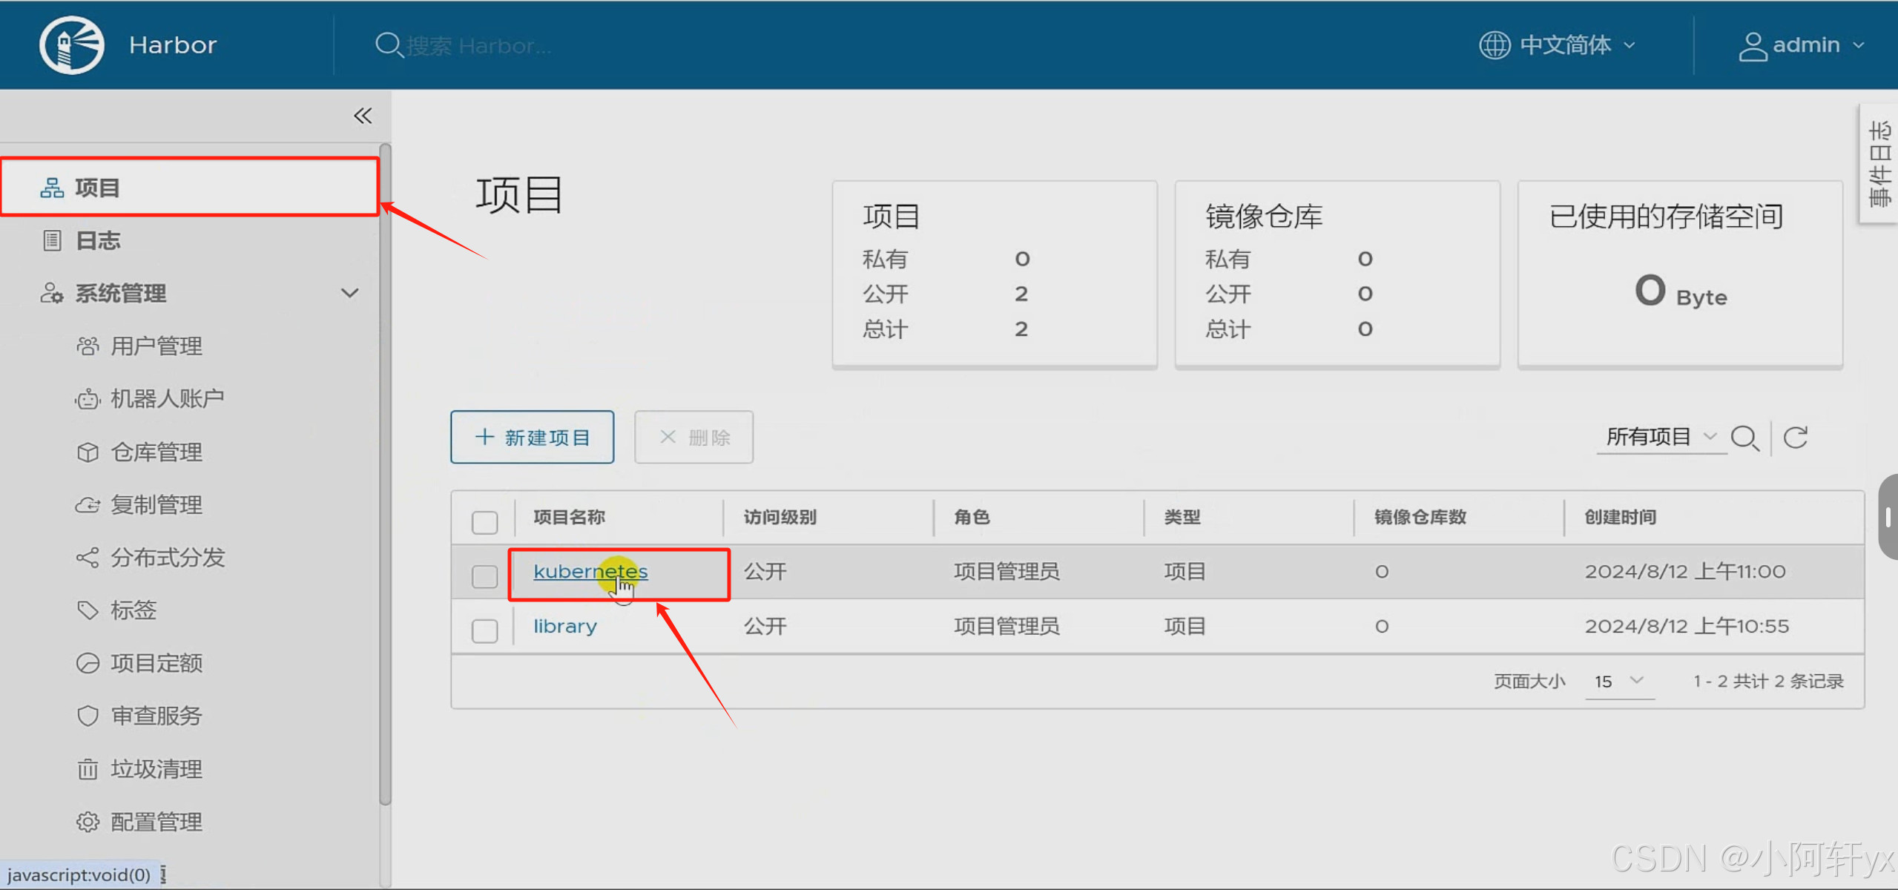The width and height of the screenshot is (1898, 890).
Task: Click the Harbor title text
Action: coord(173,45)
